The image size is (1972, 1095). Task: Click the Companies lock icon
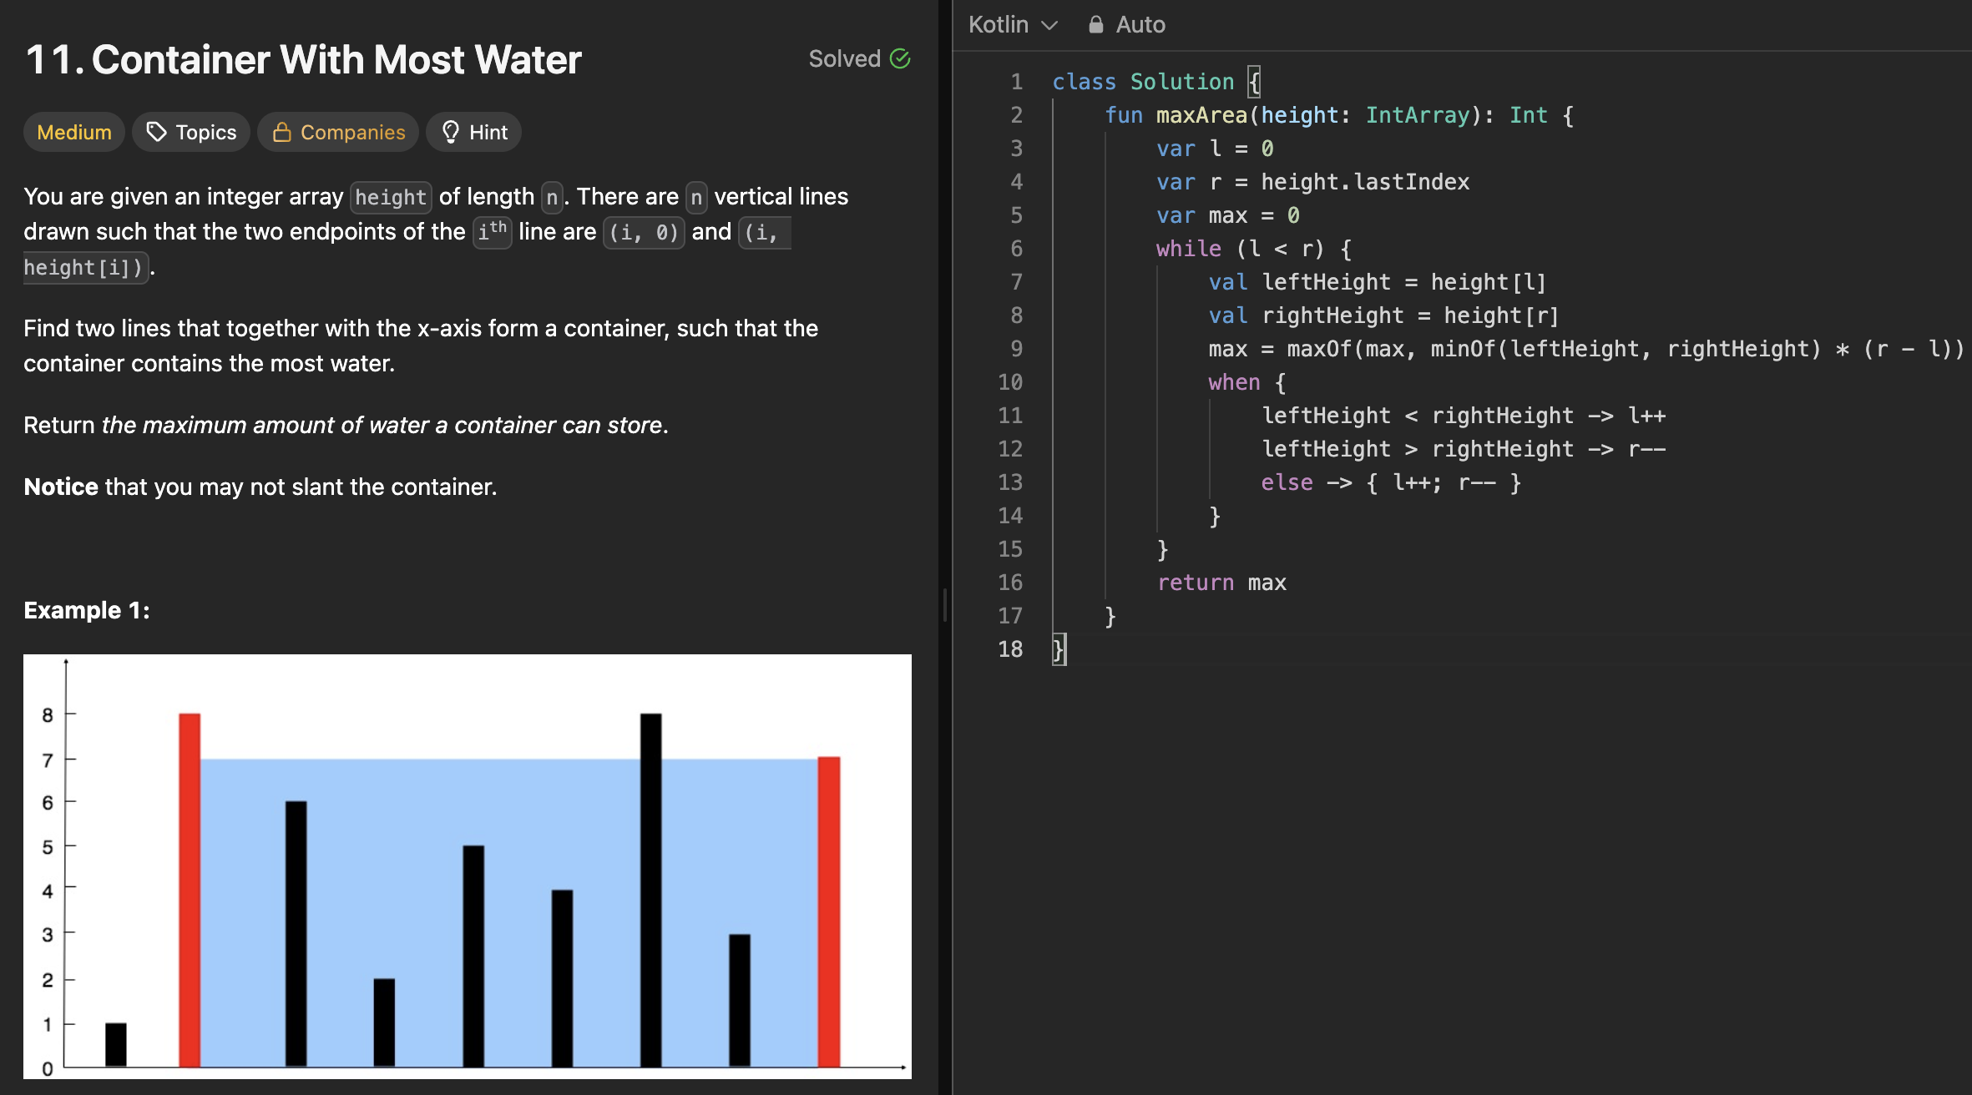click(282, 132)
